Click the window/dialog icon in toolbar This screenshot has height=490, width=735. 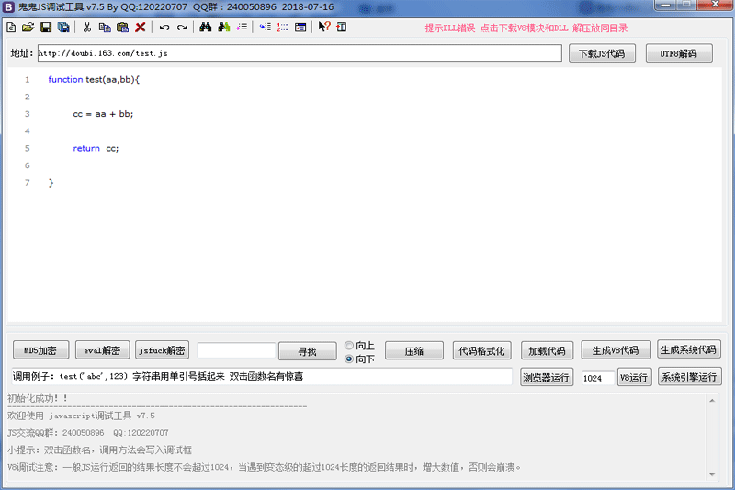300,28
